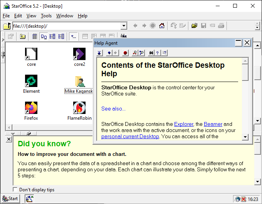Image resolution: width=262 pixels, height=204 pixels.
Task: Toggle the Explorer pin (stick) icon
Action: pos(3,55)
